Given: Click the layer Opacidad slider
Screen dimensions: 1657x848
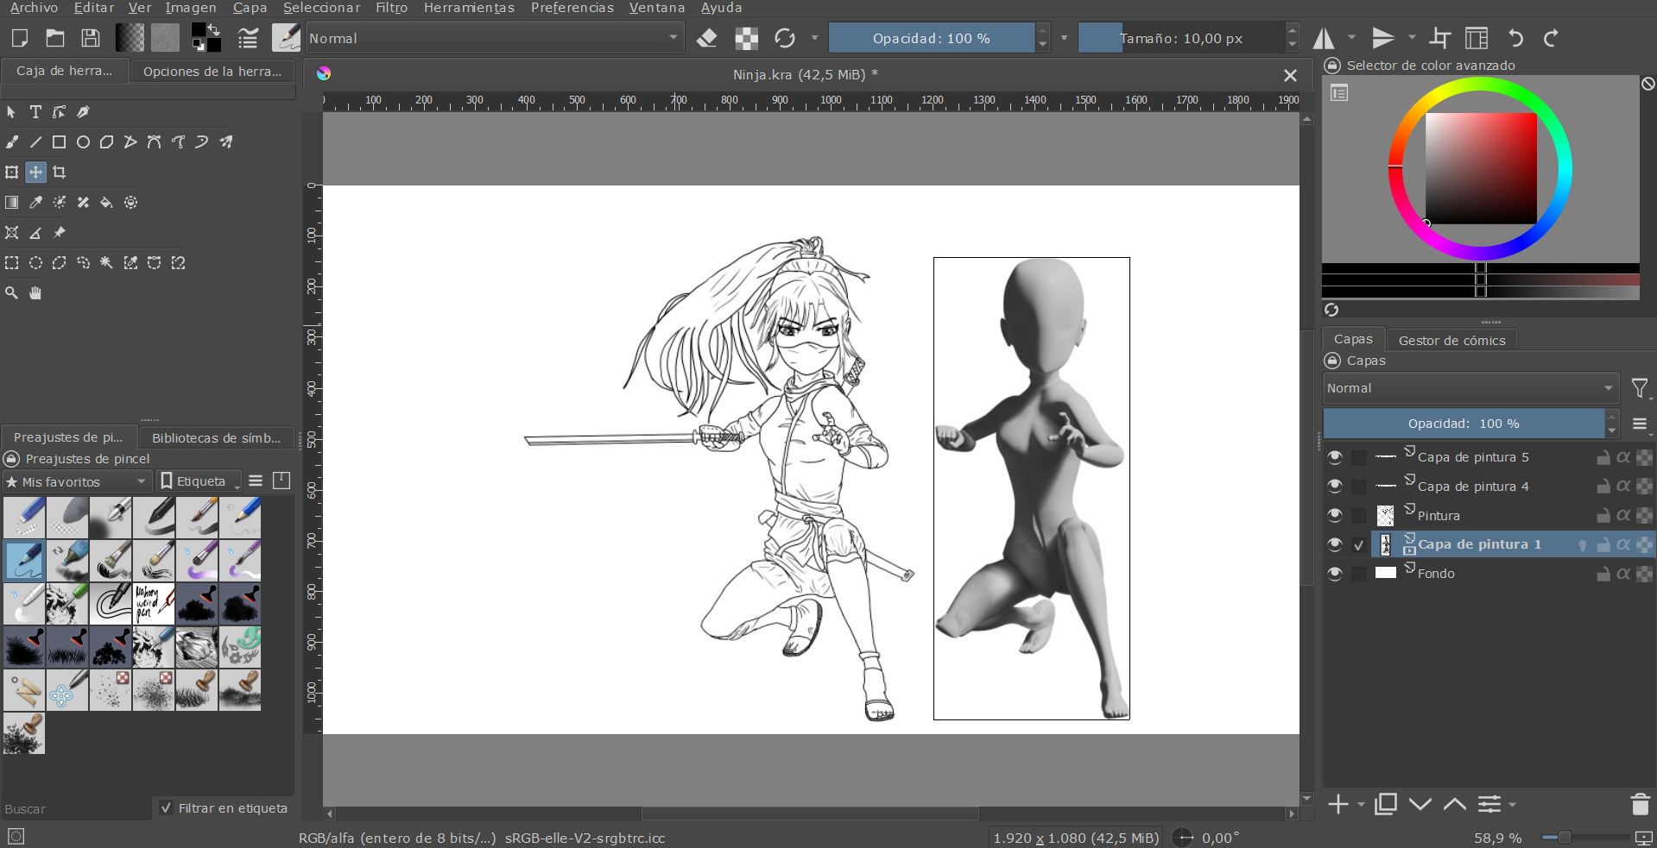Looking at the screenshot, I should click(x=1463, y=424).
